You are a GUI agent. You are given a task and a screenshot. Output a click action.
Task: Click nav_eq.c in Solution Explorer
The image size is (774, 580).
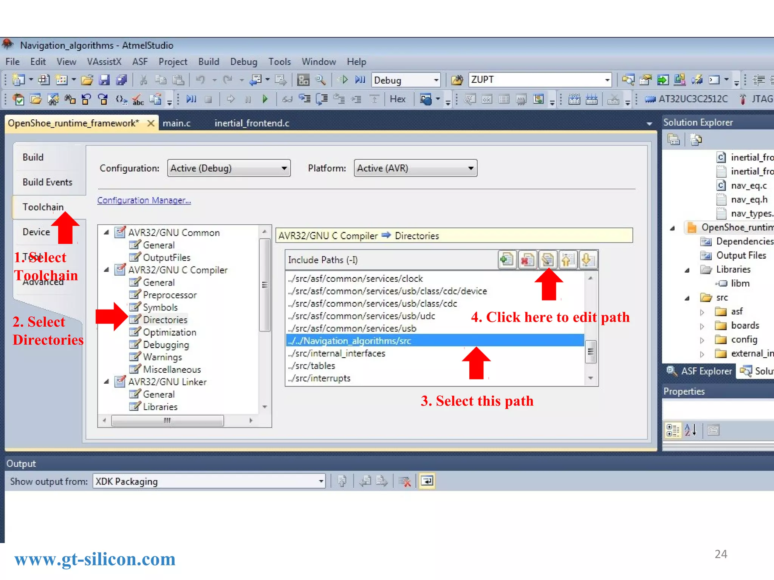pyautogui.click(x=749, y=185)
